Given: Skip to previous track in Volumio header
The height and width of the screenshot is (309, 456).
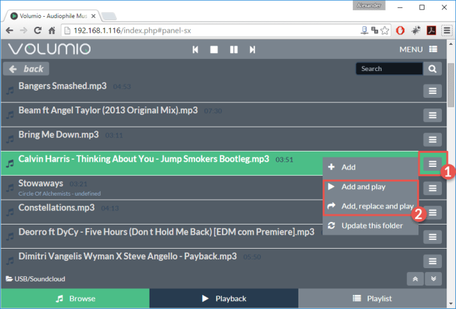Looking at the screenshot, I should click(195, 50).
